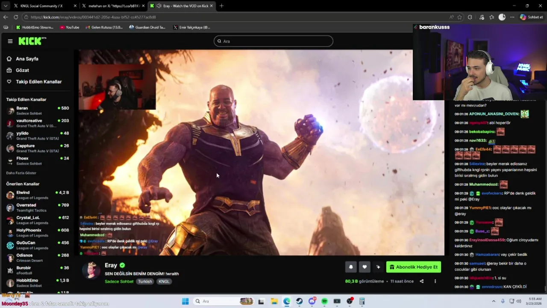Open the Kick hamburger menu
This screenshot has height=308, width=547.
click(10, 41)
